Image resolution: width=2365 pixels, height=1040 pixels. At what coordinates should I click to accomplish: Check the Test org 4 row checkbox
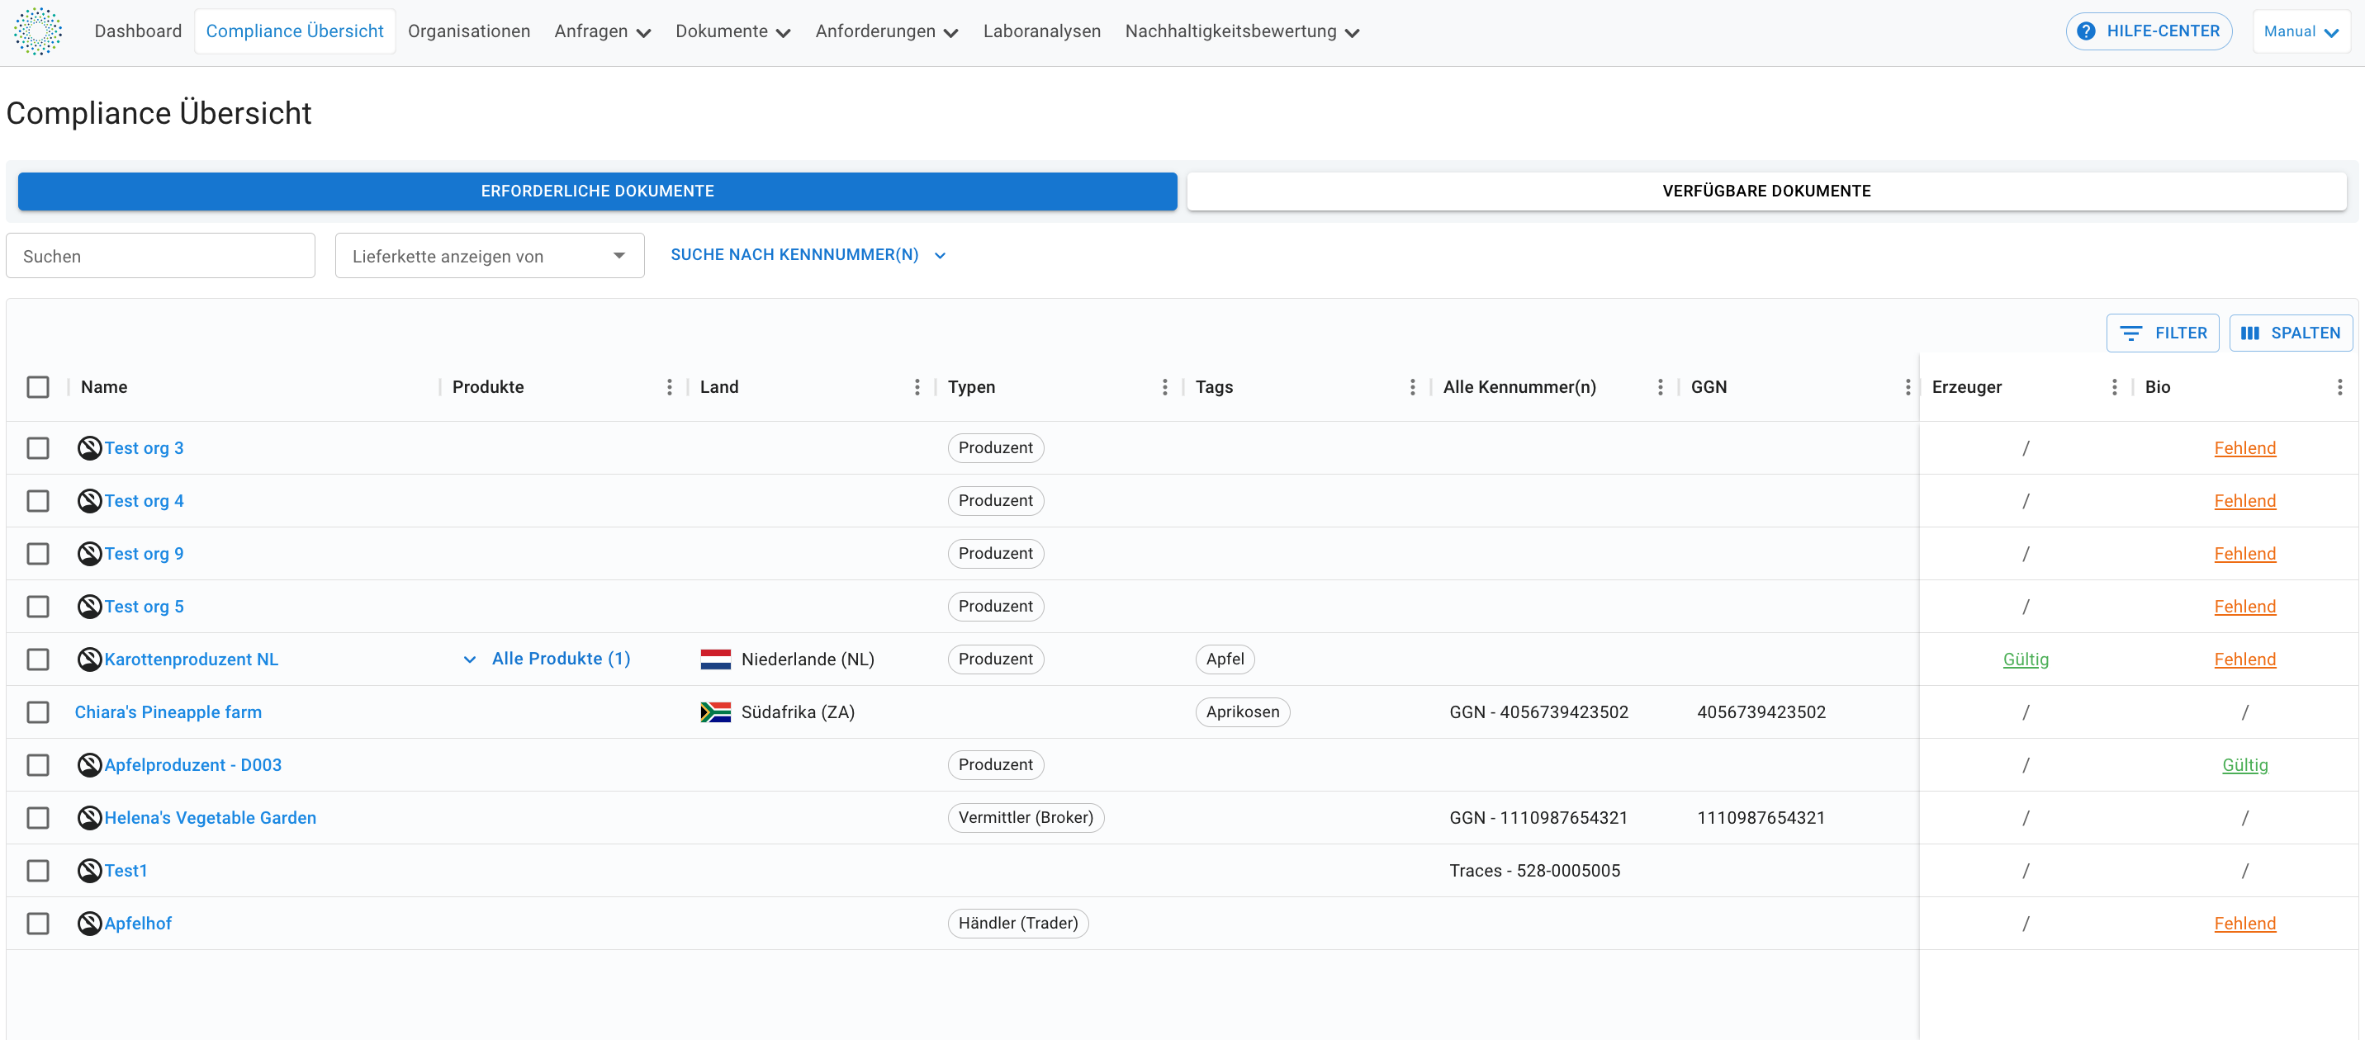point(38,501)
